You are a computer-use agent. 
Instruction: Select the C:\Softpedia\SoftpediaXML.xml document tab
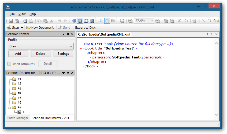point(104,34)
